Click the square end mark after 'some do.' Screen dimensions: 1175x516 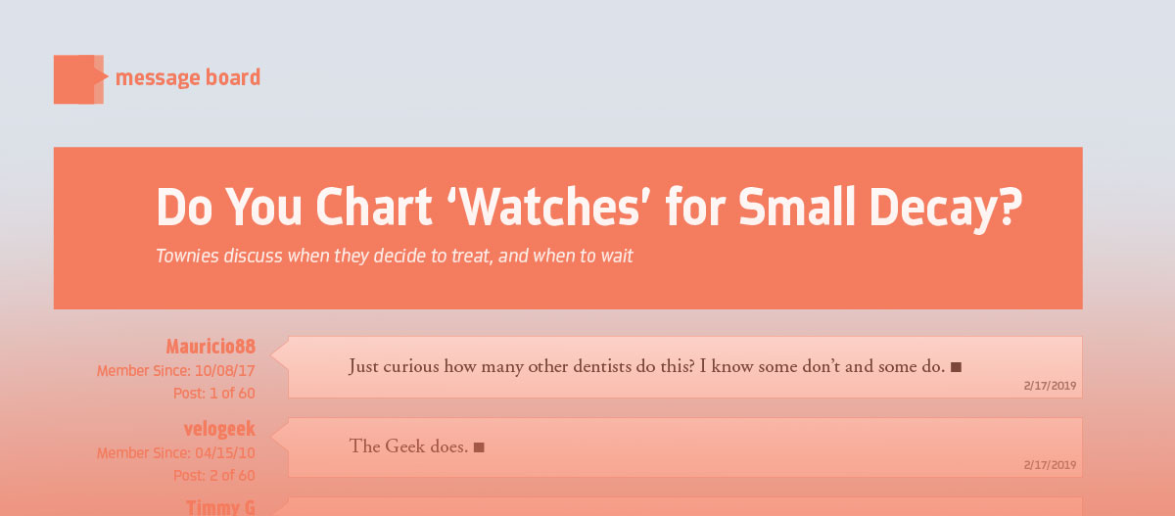point(957,368)
